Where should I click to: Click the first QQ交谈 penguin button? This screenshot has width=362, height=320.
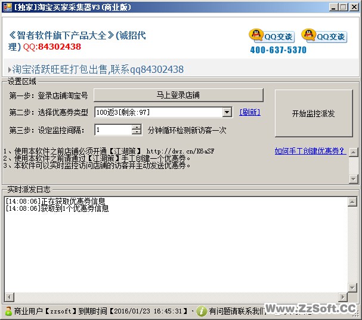click(272, 36)
